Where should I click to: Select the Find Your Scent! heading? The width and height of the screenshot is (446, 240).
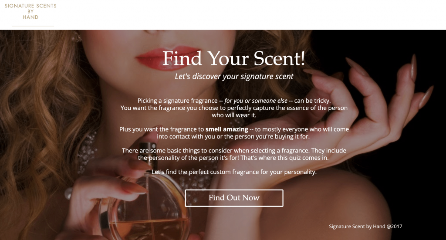click(x=234, y=58)
